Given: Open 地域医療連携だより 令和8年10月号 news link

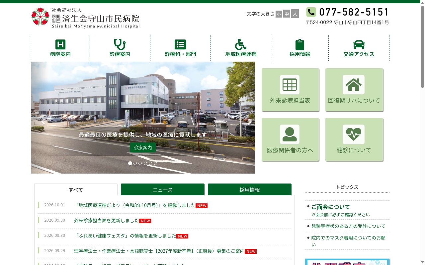Looking at the screenshot, I should [x=135, y=205].
